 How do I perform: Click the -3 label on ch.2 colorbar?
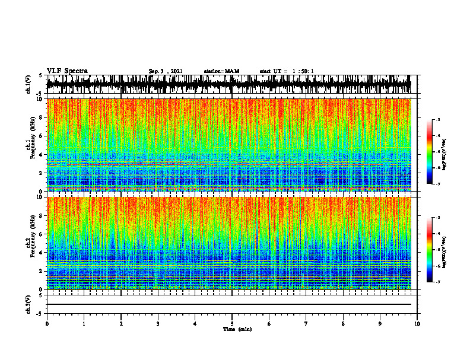438,218
